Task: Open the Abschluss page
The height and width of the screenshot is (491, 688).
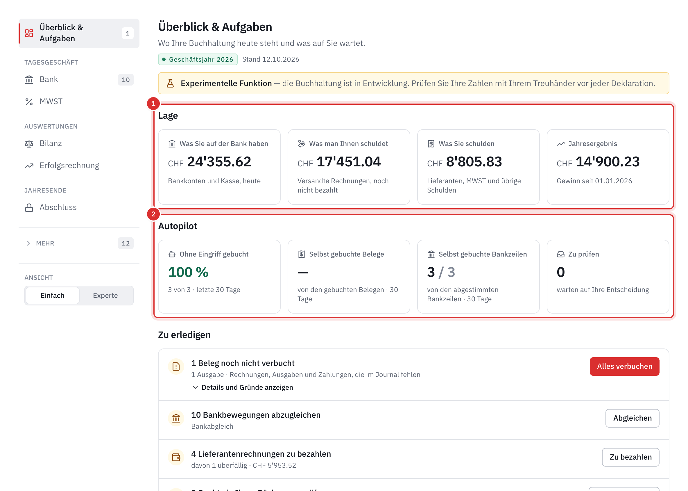Action: coord(79,208)
